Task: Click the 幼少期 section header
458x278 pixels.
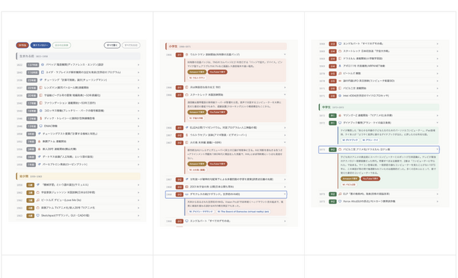Action: 78,177
